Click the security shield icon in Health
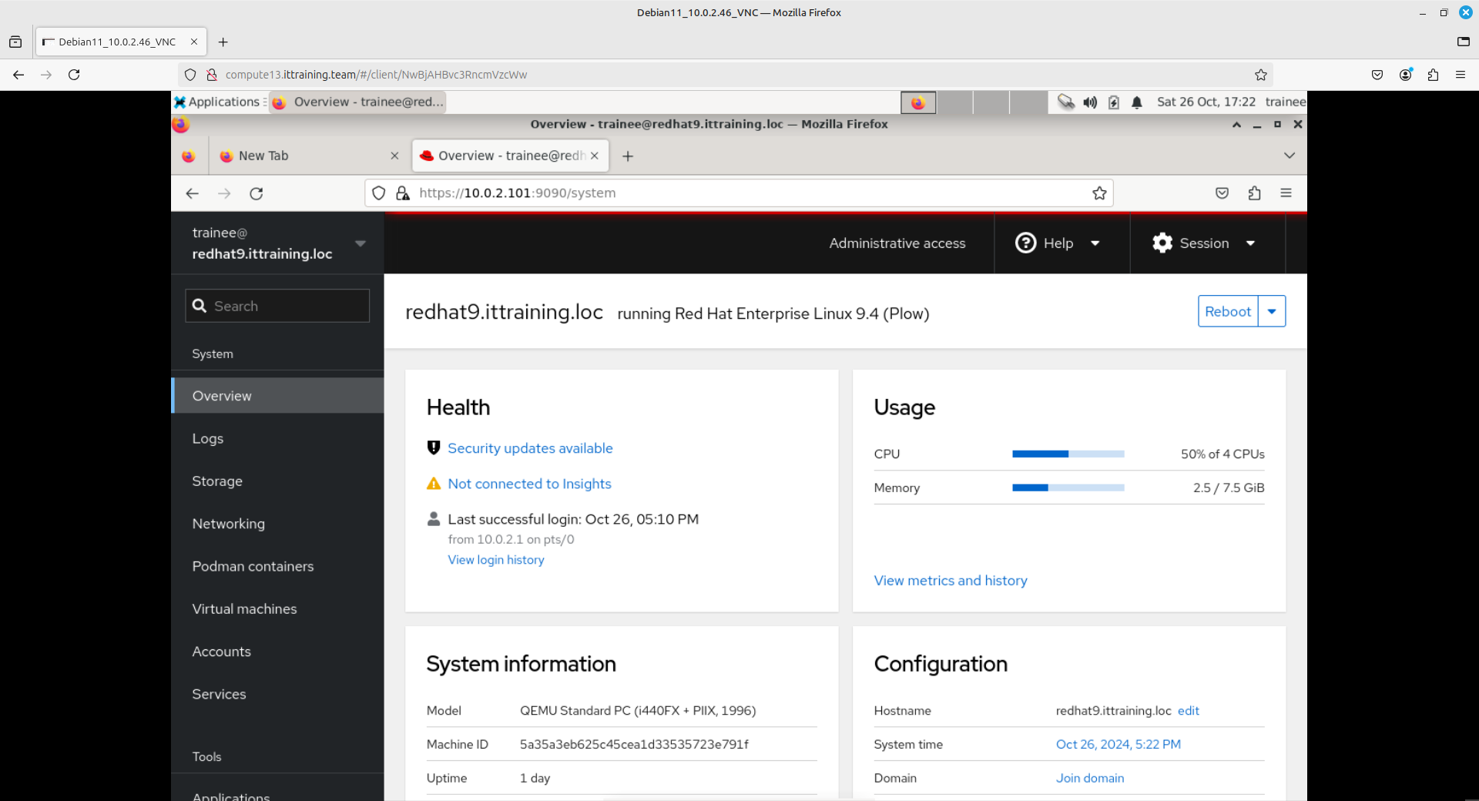This screenshot has height=801, width=1479. pyautogui.click(x=434, y=447)
